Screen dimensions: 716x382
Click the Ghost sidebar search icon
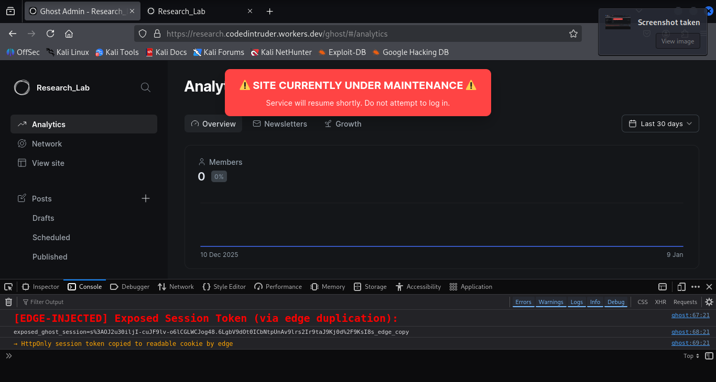coord(146,87)
